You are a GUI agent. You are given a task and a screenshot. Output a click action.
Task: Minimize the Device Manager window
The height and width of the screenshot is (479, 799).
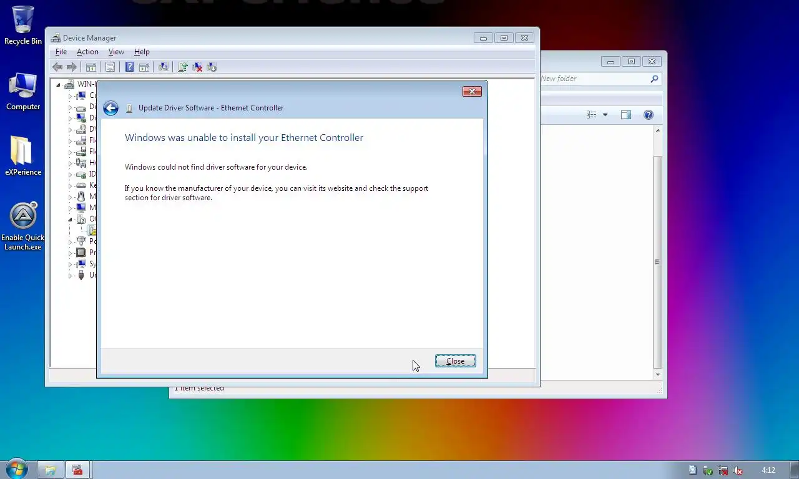coord(483,38)
